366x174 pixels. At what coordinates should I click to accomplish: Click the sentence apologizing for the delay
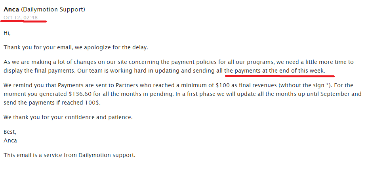(76, 48)
